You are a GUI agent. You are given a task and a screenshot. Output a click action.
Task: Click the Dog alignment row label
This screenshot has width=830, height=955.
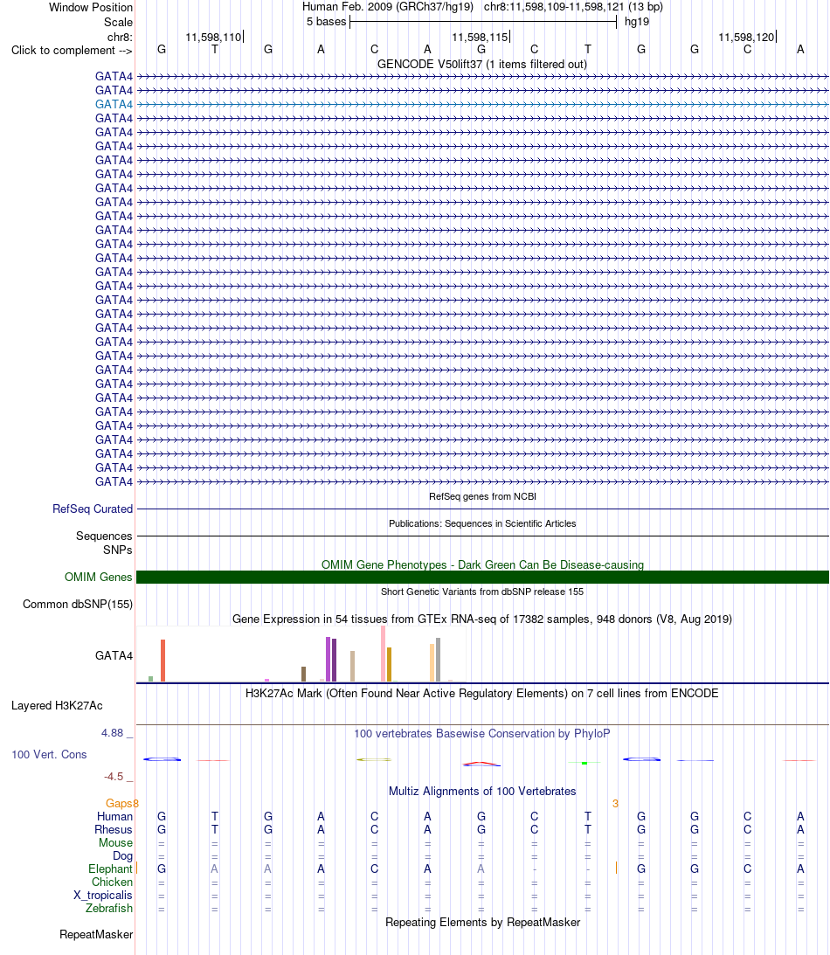tap(122, 855)
